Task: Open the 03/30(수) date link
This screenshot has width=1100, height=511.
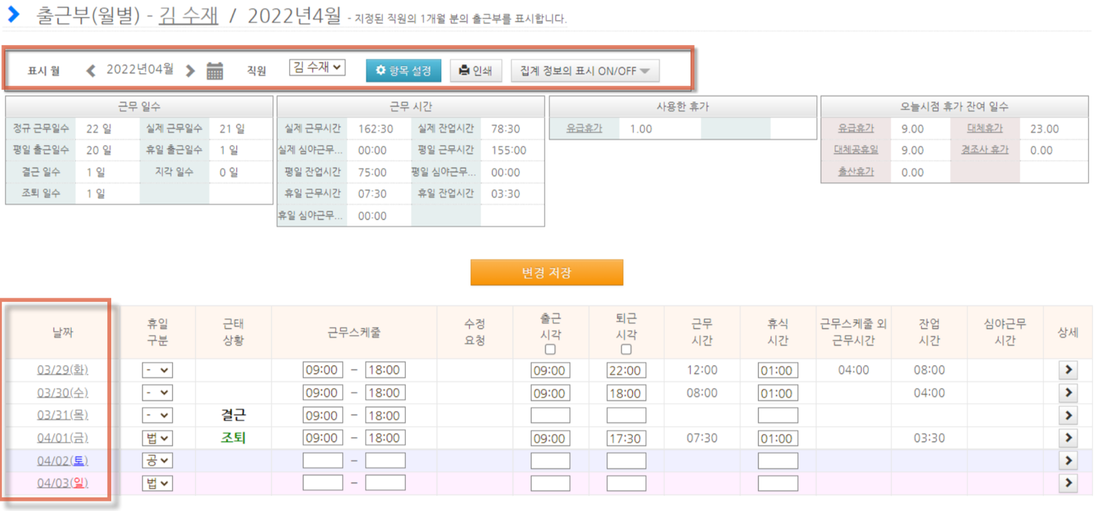Action: coord(63,393)
